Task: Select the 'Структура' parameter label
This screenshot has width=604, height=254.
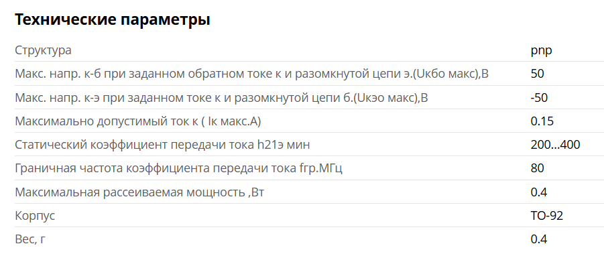Action: [x=43, y=50]
